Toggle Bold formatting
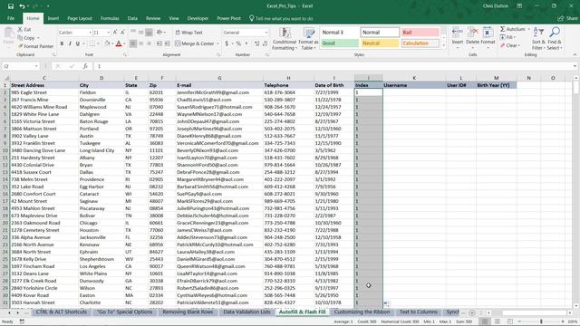Screen dimensions: 580x326 click(62, 43)
